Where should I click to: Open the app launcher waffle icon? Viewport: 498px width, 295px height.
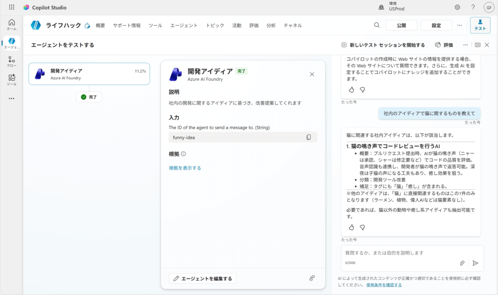12,7
